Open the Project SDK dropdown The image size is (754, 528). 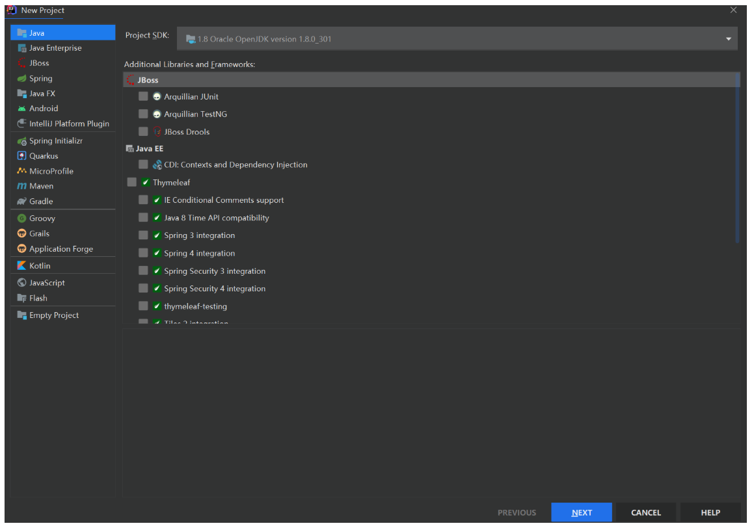(x=457, y=39)
